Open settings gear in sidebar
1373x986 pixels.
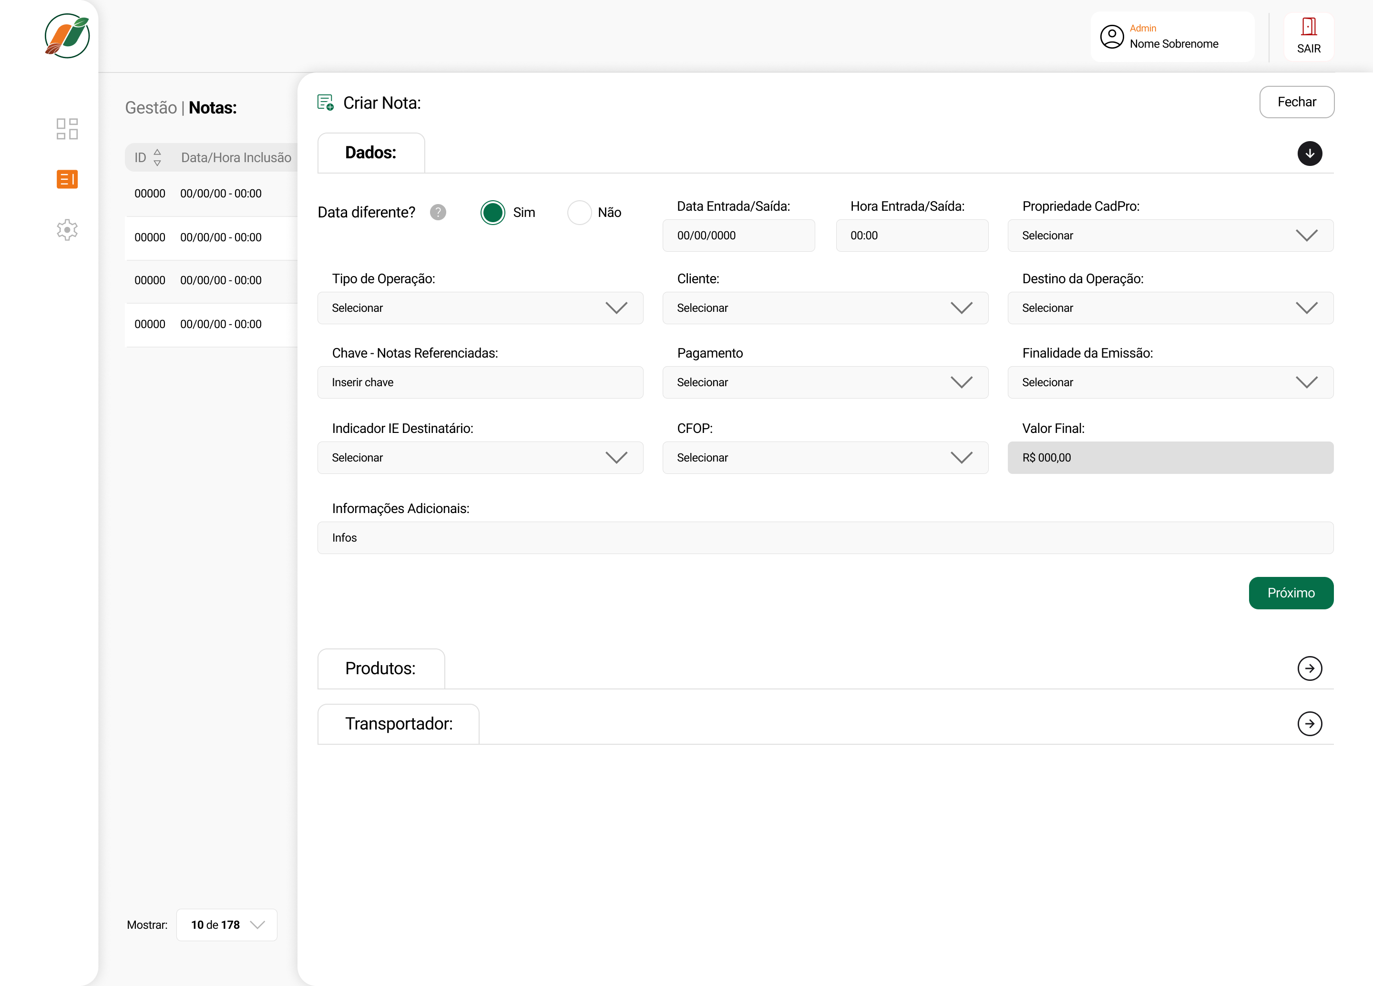point(67,229)
